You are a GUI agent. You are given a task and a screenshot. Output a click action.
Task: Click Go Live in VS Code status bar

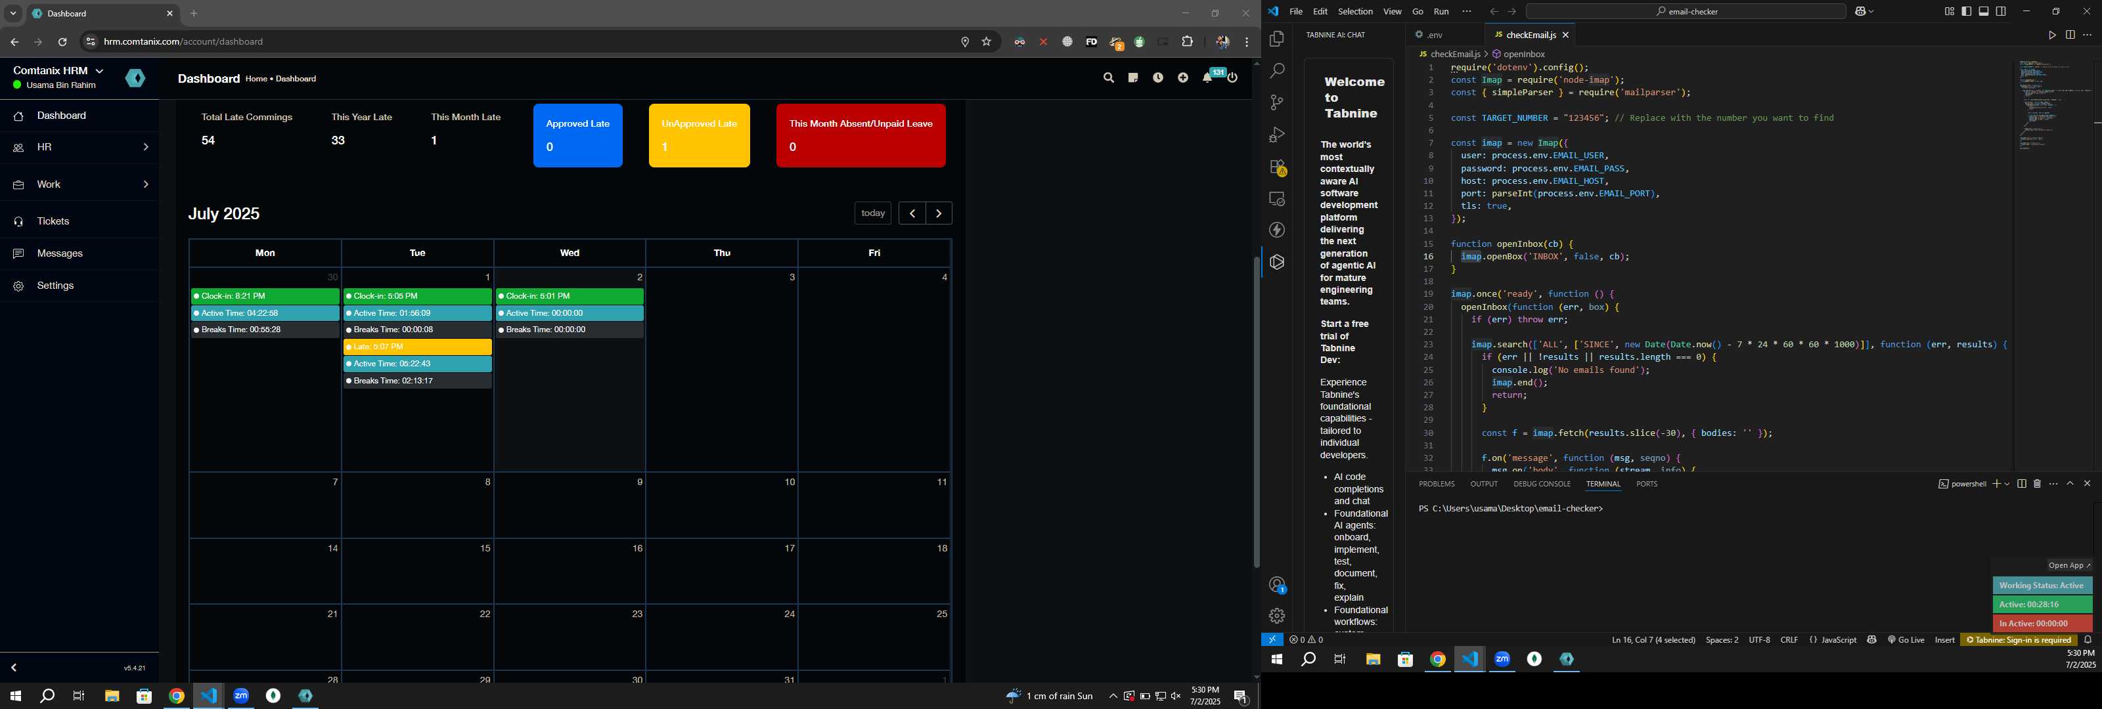coord(1906,641)
